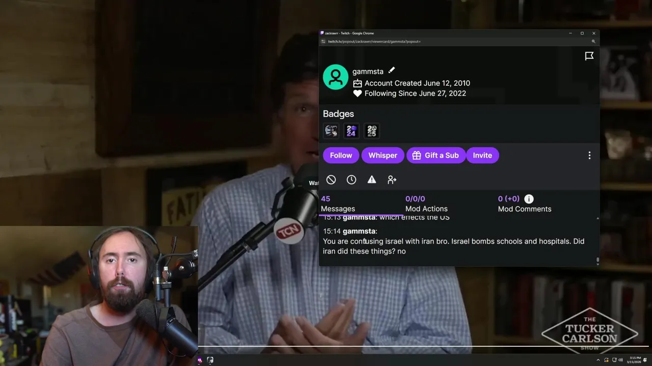Click the gammsta username heading
The height and width of the screenshot is (366, 652).
(368, 71)
